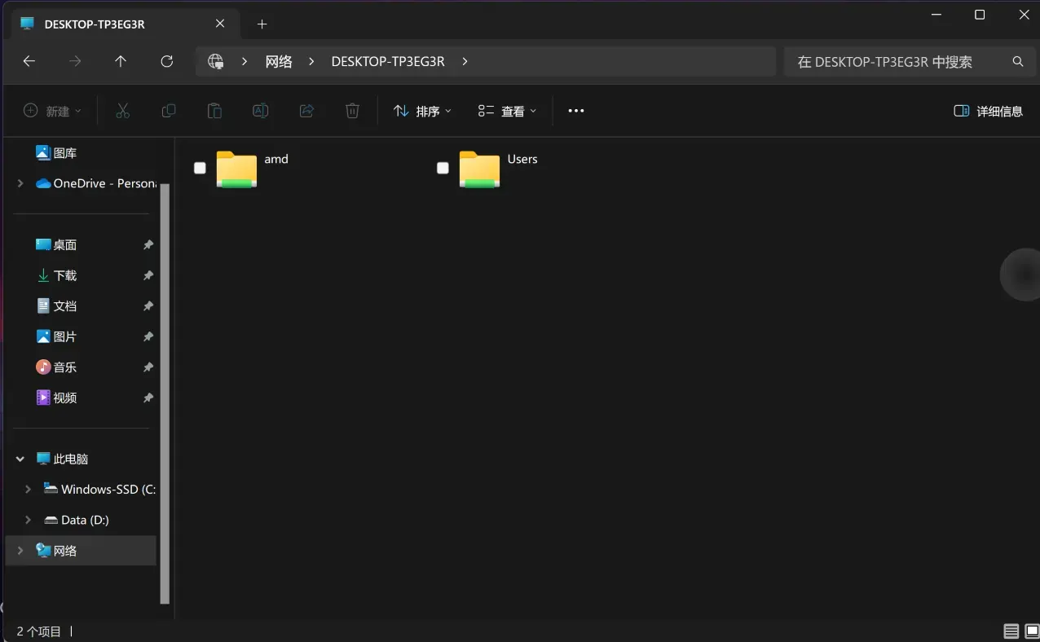Tick the checkbox beside Users folder
The width and height of the screenshot is (1040, 642).
pyautogui.click(x=443, y=168)
